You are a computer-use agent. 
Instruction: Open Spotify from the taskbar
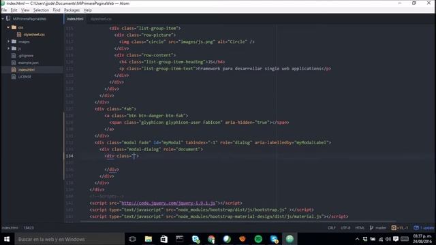pos(258,239)
